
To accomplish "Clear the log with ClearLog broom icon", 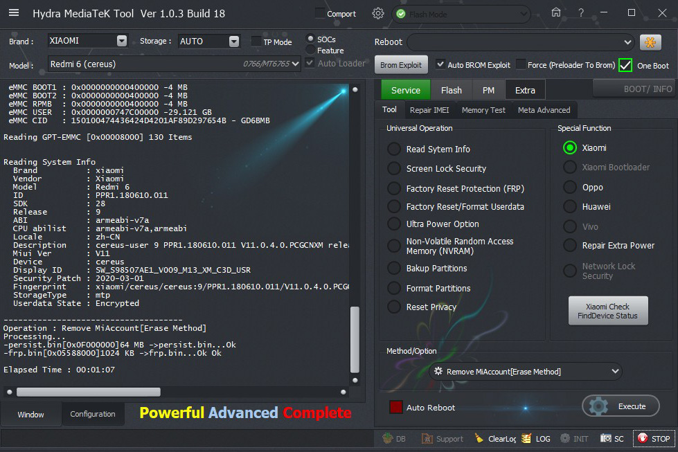I will point(479,438).
